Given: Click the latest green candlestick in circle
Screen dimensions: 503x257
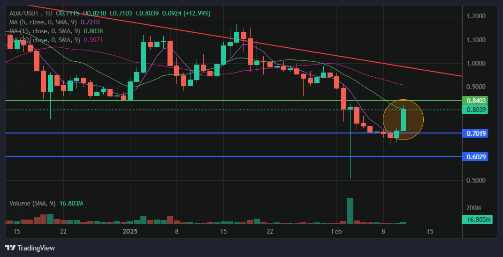Looking at the screenshot, I should point(403,120).
